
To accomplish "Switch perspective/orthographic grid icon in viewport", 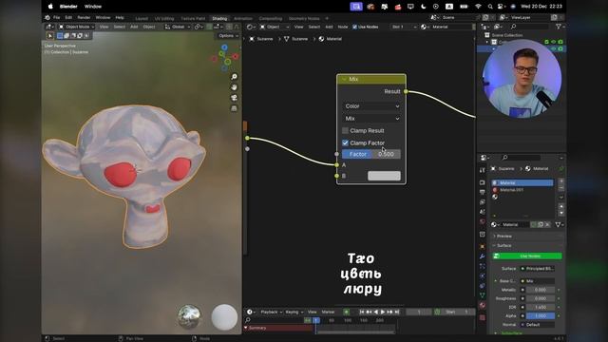I will (x=235, y=108).
